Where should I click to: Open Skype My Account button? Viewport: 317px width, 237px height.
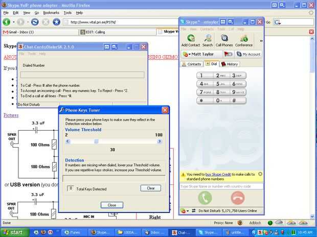(x=248, y=54)
